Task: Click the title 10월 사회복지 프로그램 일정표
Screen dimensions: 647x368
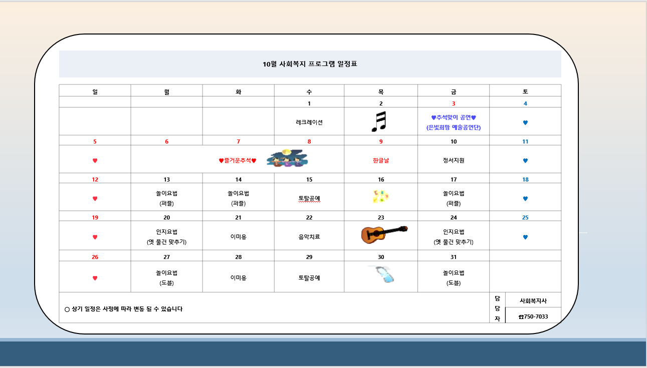Action: point(310,64)
